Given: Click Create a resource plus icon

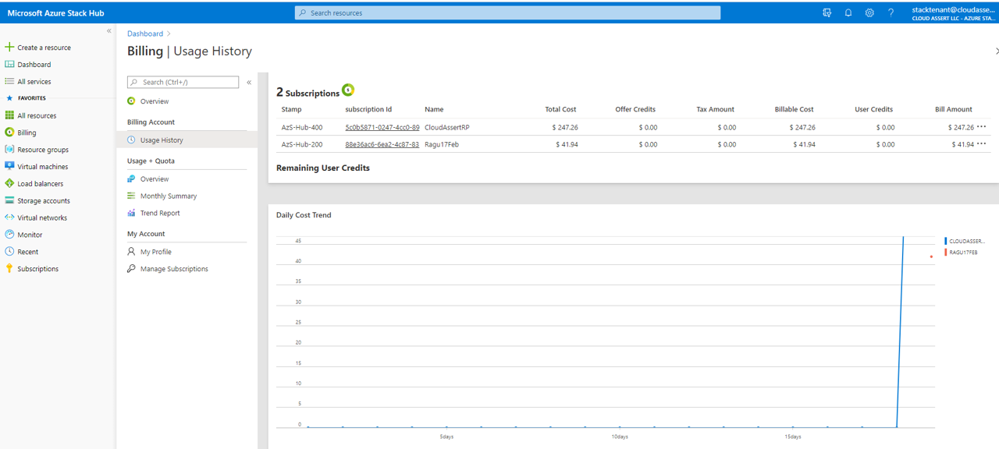Looking at the screenshot, I should click(x=9, y=48).
